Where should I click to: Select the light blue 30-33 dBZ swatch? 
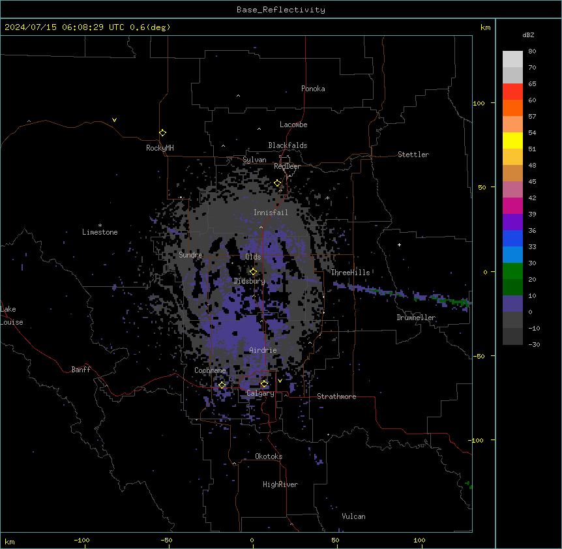(x=512, y=254)
